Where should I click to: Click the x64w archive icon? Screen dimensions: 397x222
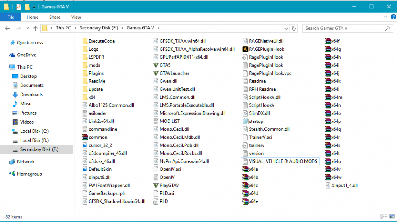328,178
